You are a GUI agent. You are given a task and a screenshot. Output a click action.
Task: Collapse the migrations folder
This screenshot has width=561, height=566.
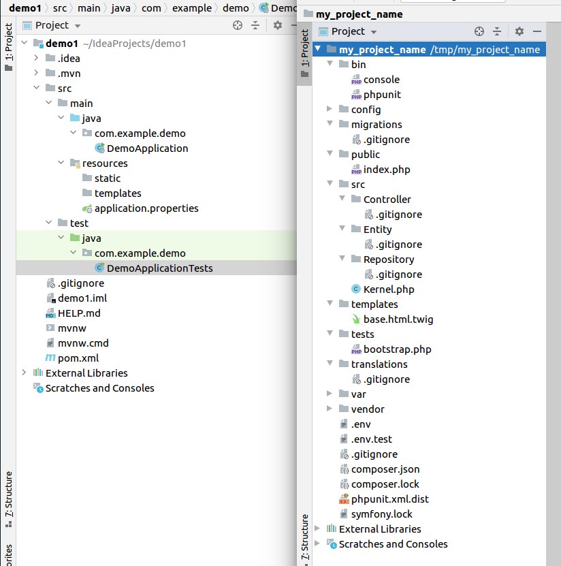pos(330,123)
